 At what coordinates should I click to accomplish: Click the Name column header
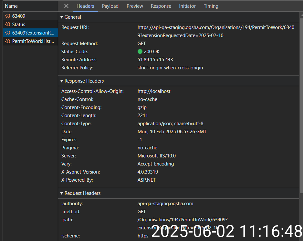11,6
